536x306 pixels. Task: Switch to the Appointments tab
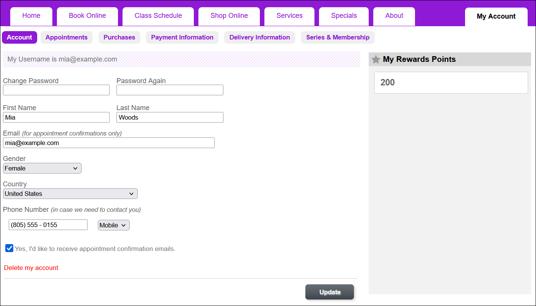pos(66,37)
